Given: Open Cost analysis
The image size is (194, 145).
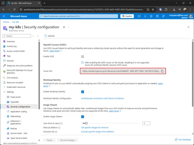Looking at the screenshot, I should click(12, 78).
